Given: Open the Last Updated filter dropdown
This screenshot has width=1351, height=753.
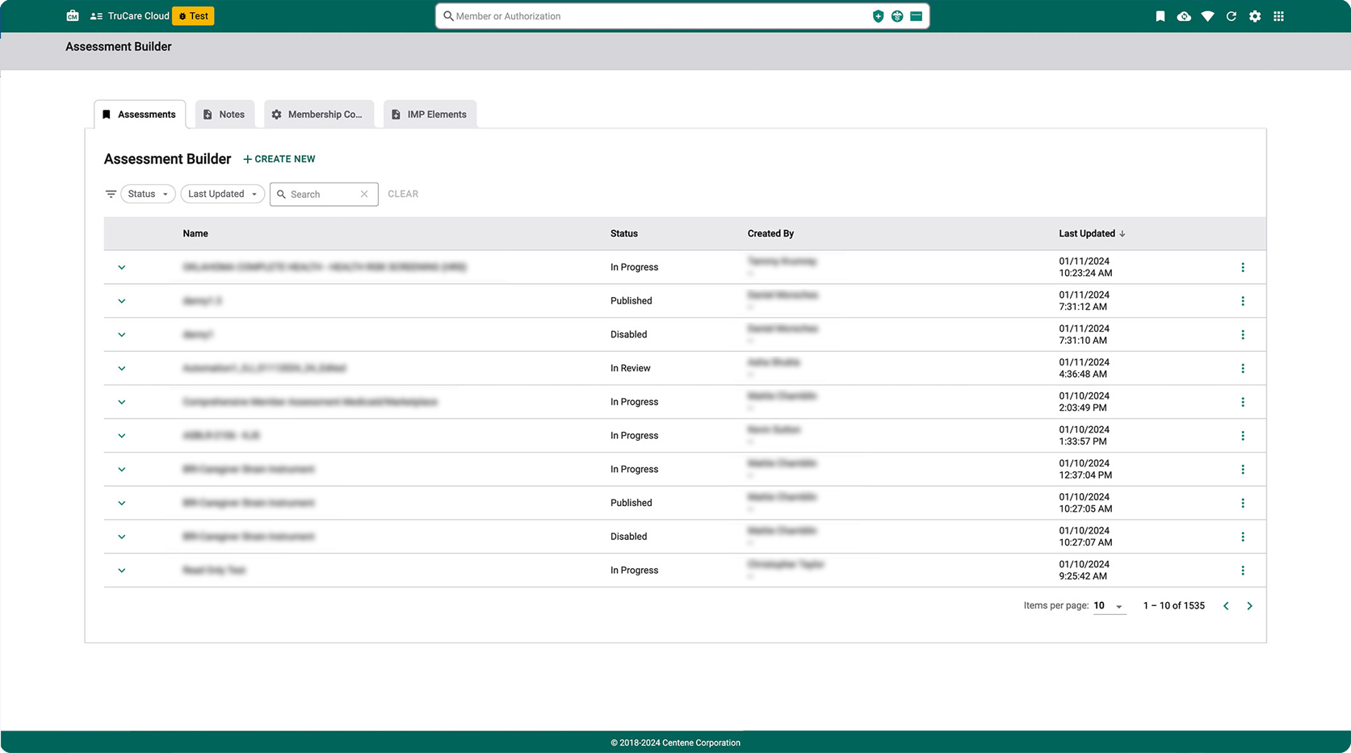Looking at the screenshot, I should (222, 194).
